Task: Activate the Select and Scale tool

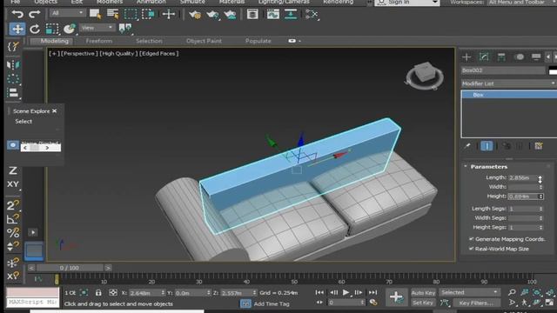Action: [x=52, y=29]
